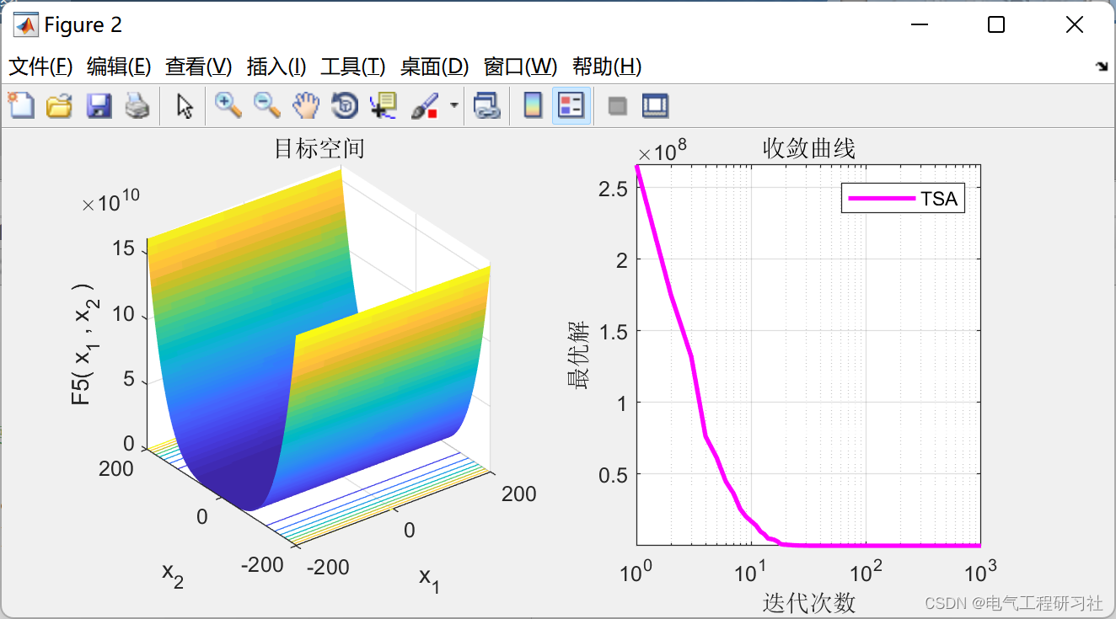Select the Zoom In magnifier tool
The height and width of the screenshot is (619, 1116).
point(226,105)
